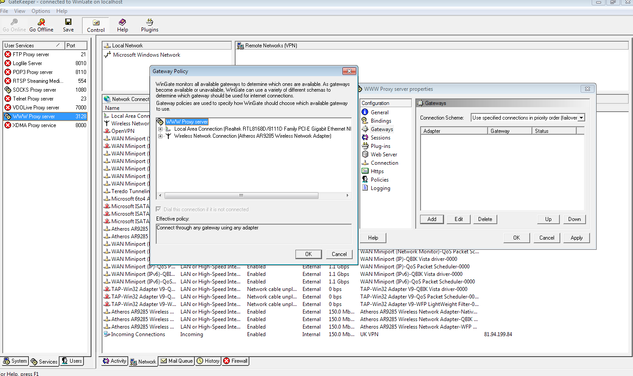Select the VDOLive Proxy server row
The width and height of the screenshot is (633, 376).
(45, 108)
